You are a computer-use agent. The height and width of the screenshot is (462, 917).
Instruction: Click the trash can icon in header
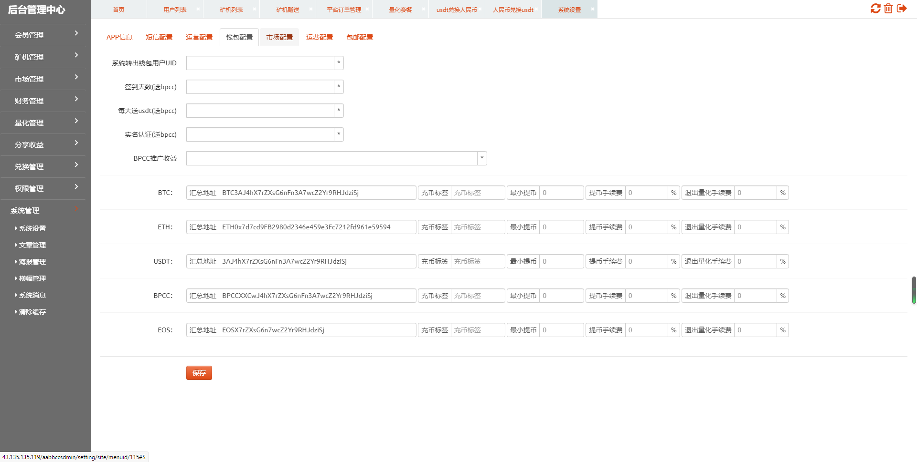[x=888, y=9]
